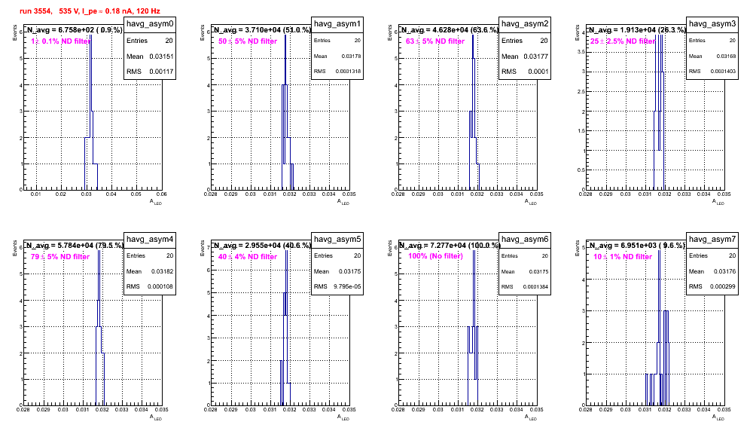This screenshot has width=750, height=431.
Task: Select the havg_asym4 stats box title
Action: tap(150, 239)
